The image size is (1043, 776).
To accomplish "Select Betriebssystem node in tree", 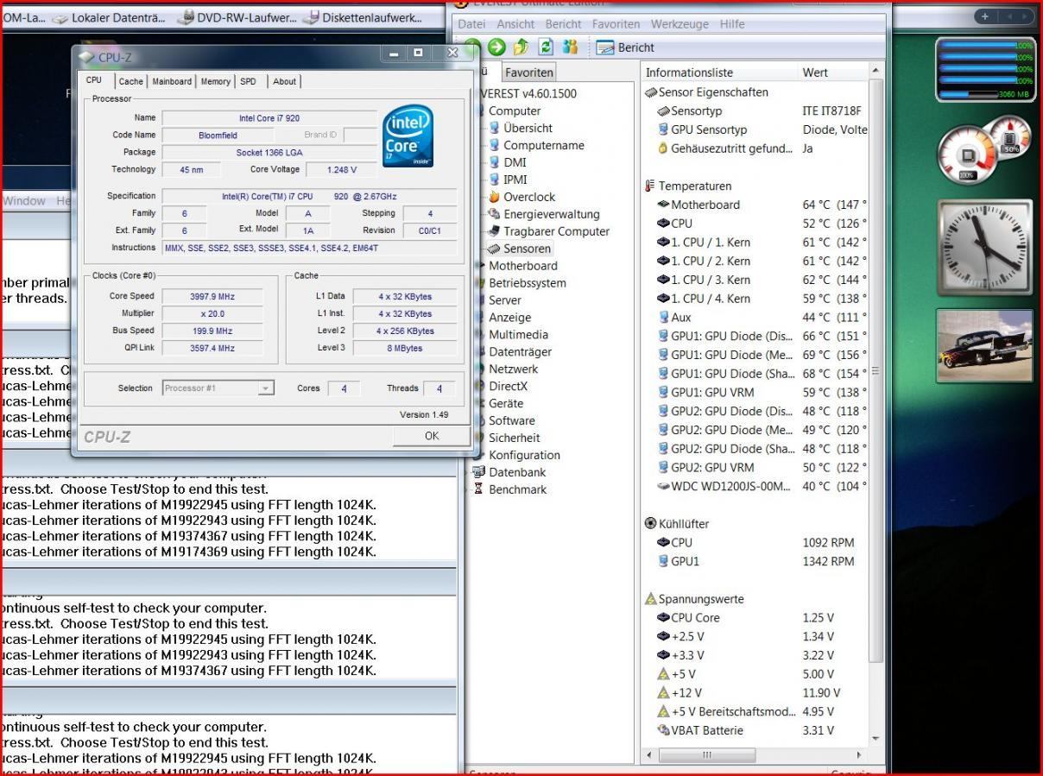I will [527, 283].
